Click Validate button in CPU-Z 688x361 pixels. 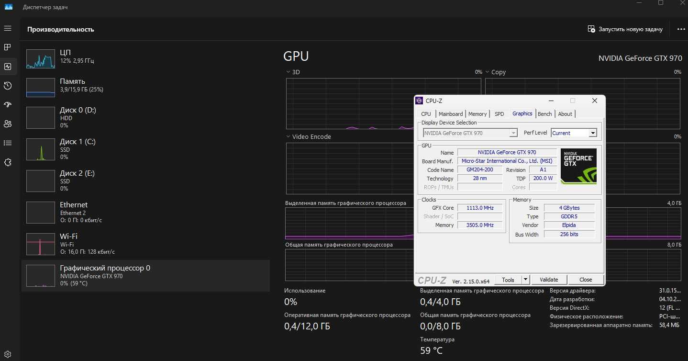coord(549,280)
